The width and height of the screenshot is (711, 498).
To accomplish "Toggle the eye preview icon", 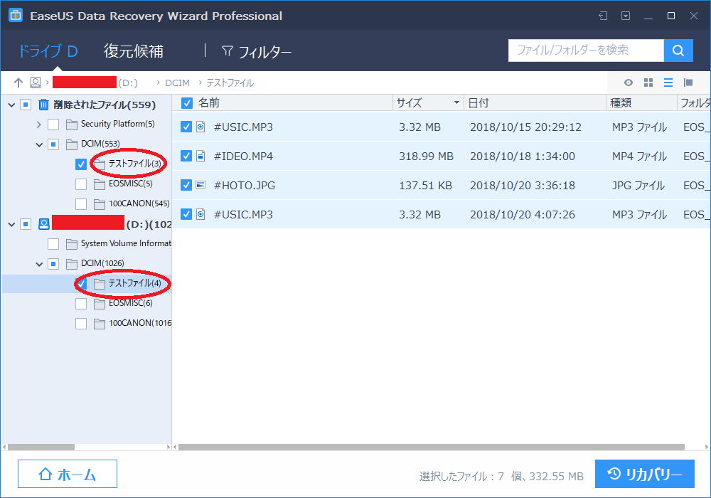I will tap(628, 83).
